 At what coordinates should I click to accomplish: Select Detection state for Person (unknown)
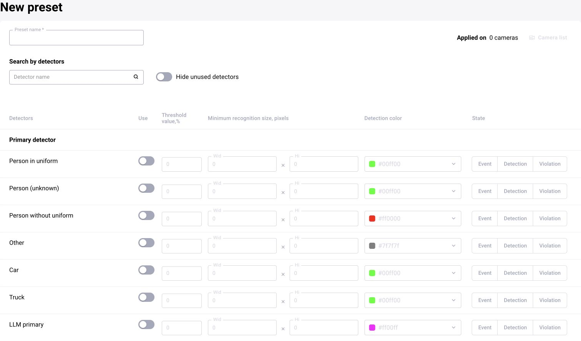pyautogui.click(x=515, y=191)
